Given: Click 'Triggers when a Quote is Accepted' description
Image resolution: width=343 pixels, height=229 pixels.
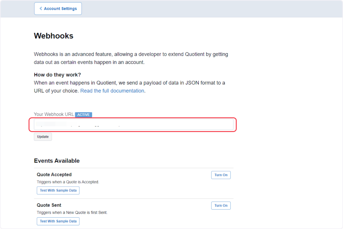Looking at the screenshot, I should [68, 182].
